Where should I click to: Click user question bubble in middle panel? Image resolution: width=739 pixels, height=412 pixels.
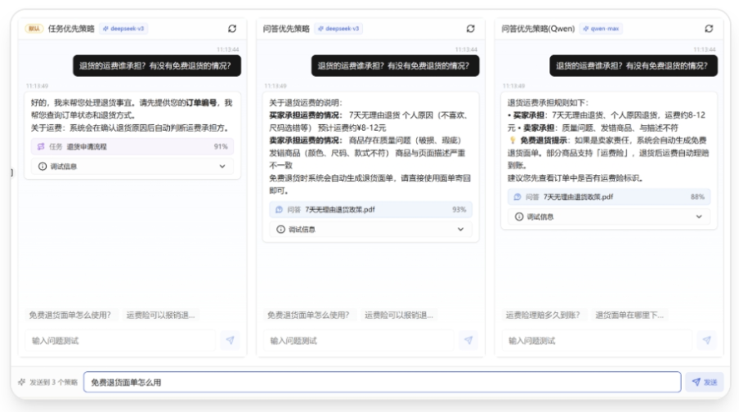point(395,65)
